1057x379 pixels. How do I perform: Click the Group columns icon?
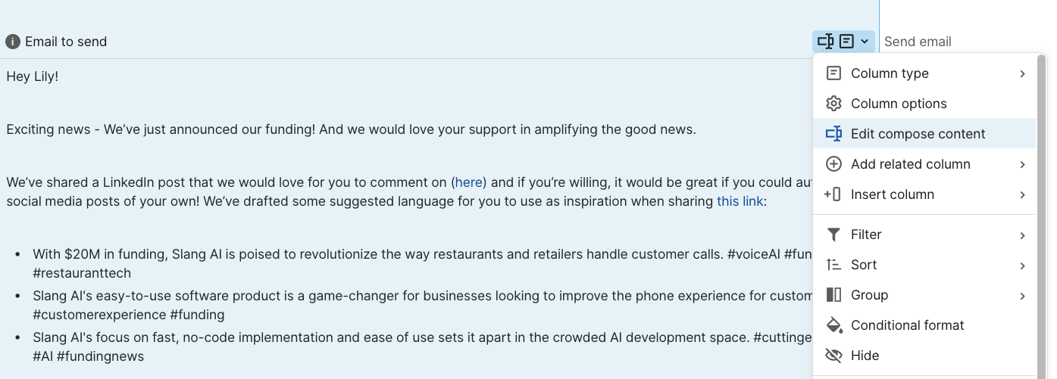pos(833,295)
